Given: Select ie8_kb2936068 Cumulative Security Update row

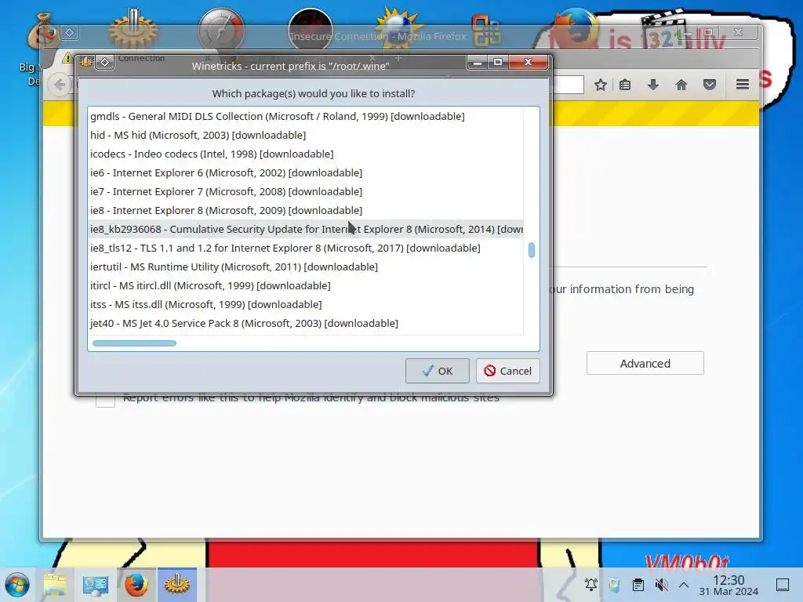Looking at the screenshot, I should (306, 230).
